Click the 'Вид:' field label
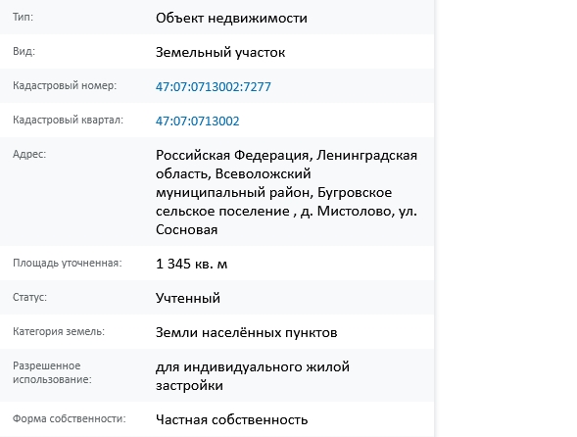577x437 pixels. (24, 51)
